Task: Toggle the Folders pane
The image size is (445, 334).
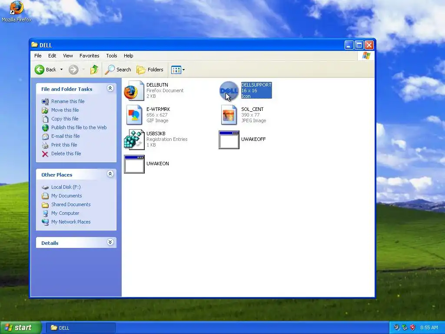Action: [150, 70]
